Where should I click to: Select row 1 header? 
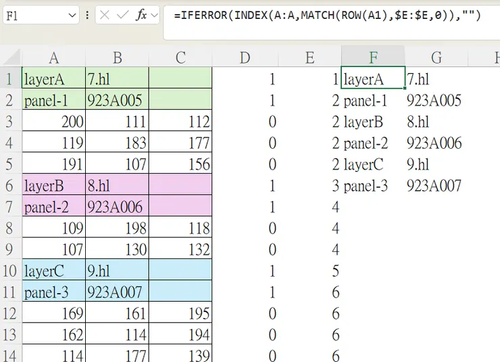[x=9, y=78]
